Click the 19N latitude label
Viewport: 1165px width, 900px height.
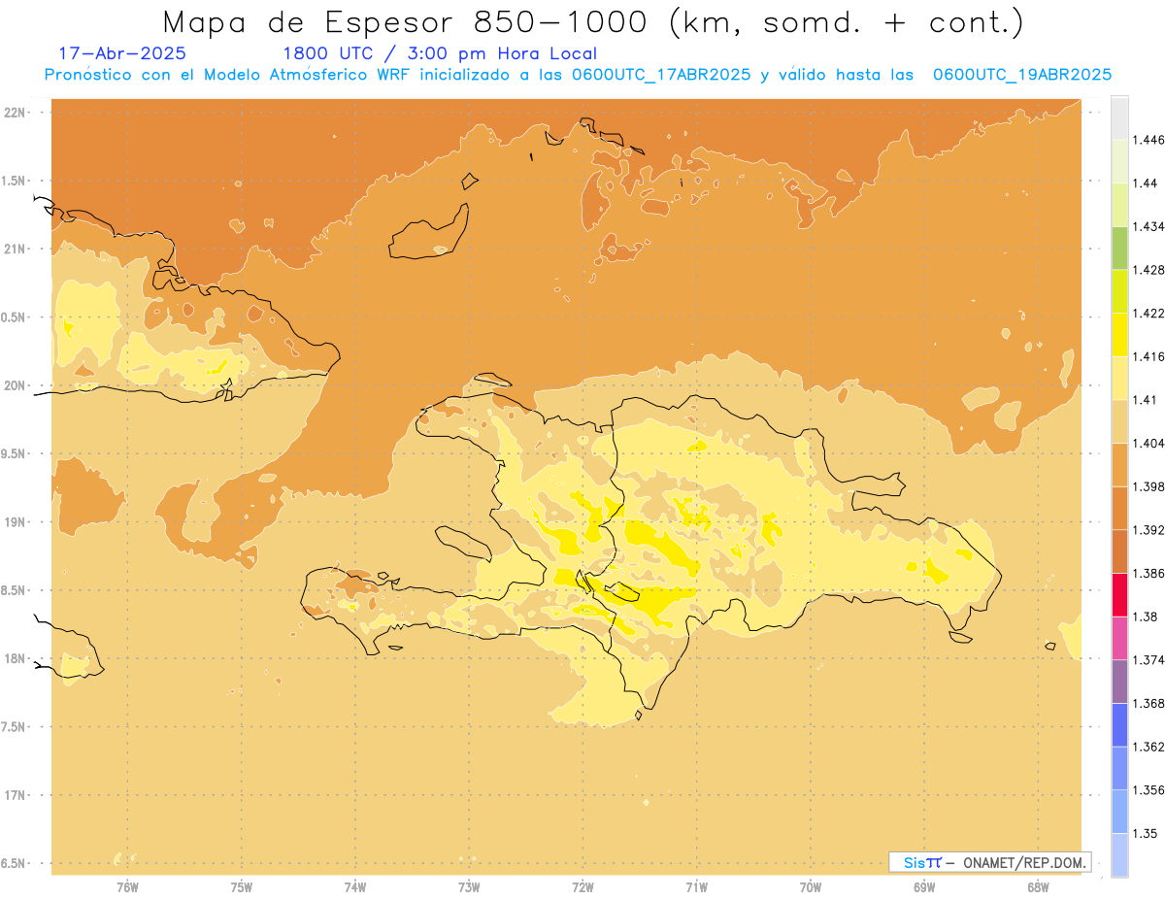pos(16,522)
